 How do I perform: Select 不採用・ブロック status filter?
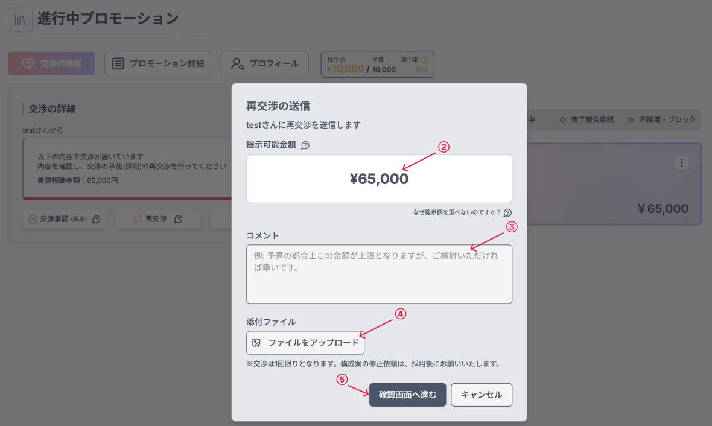(662, 120)
